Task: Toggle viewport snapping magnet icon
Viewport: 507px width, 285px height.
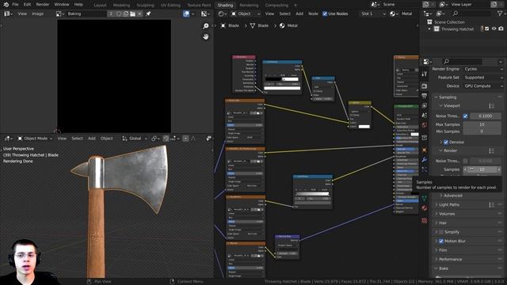Action: tap(166, 139)
